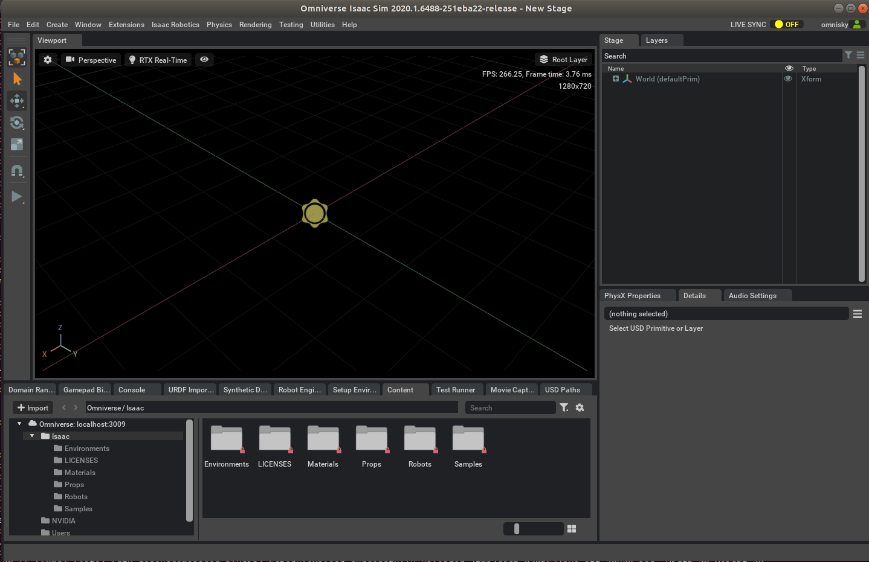Open the Perspective camera dropdown
Viewport: 869px width, 562px height.
(x=91, y=60)
